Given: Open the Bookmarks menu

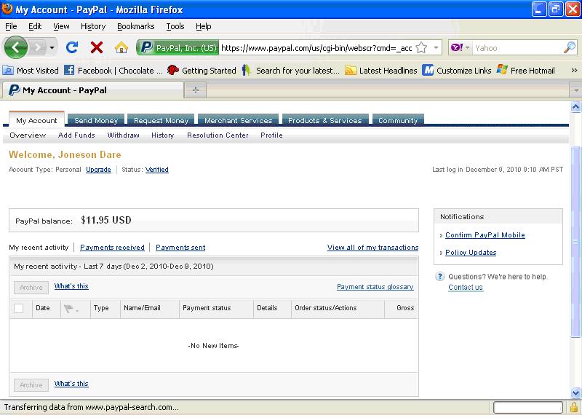Looking at the screenshot, I should click(x=136, y=26).
